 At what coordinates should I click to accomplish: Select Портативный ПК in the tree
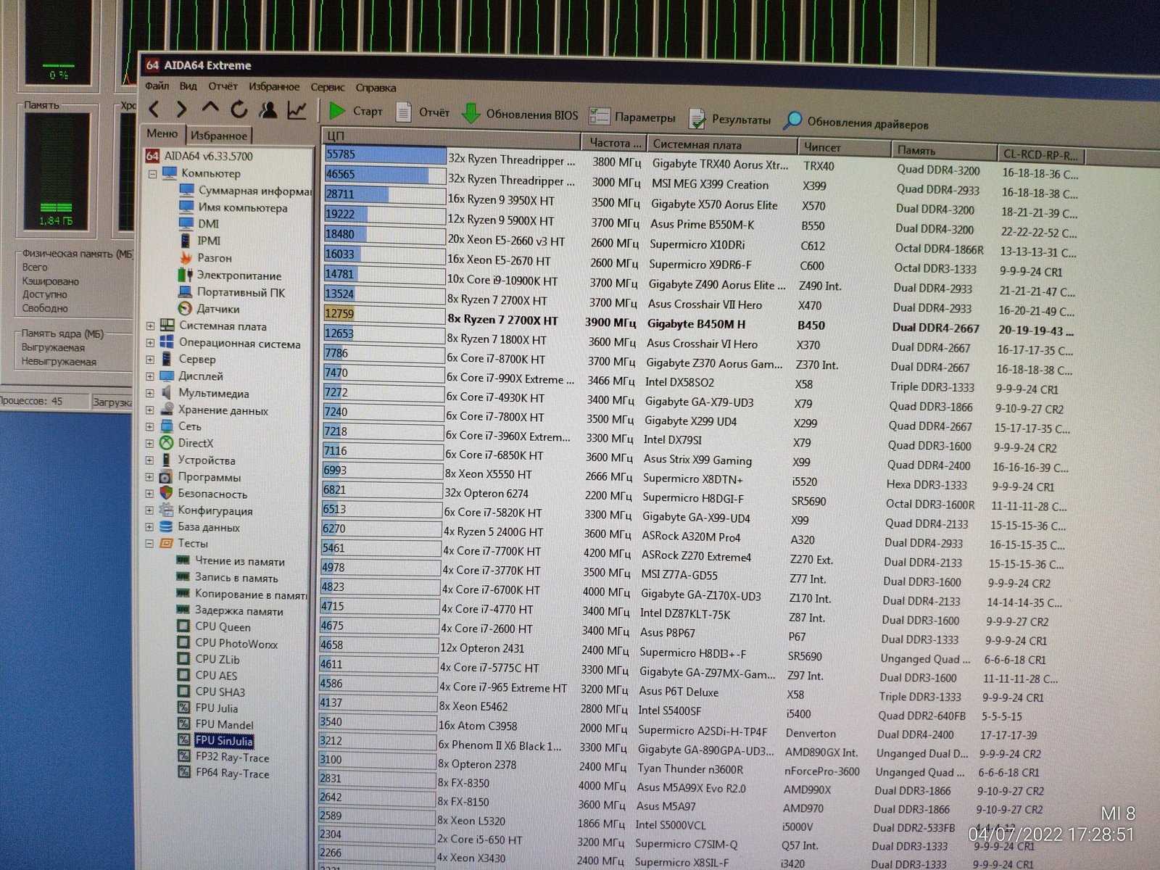pos(231,292)
